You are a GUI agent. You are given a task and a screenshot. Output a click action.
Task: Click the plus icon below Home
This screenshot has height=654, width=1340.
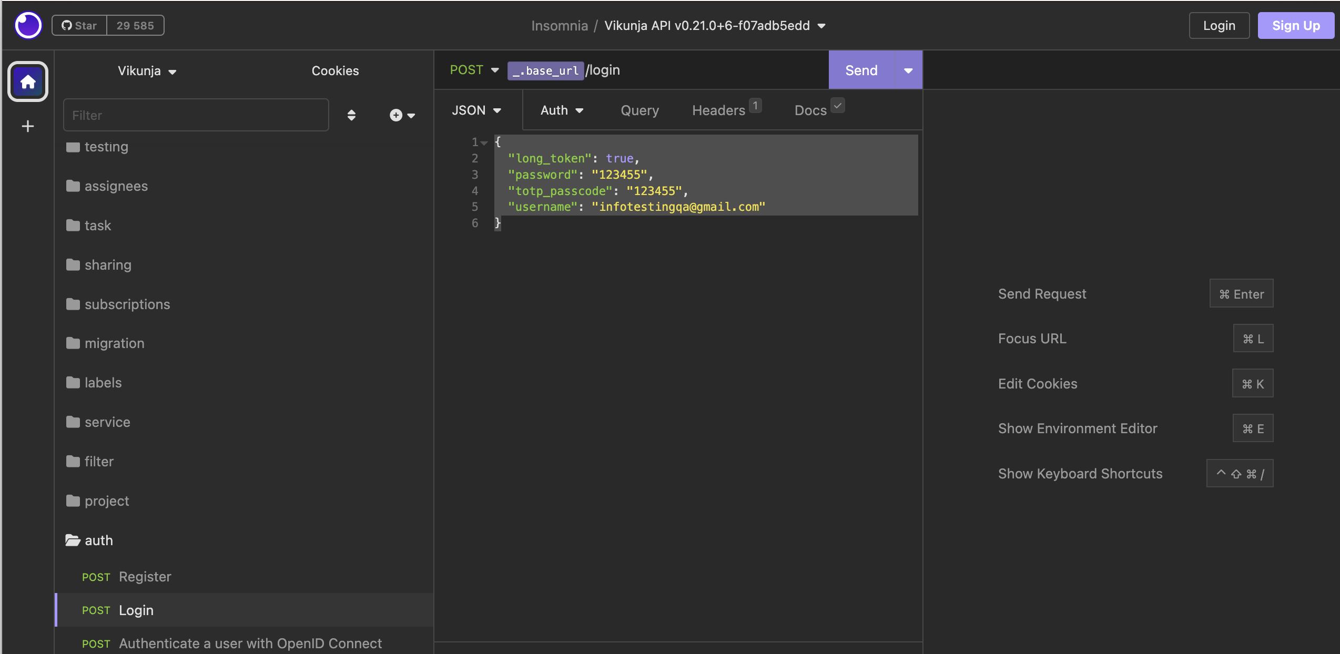tap(28, 126)
